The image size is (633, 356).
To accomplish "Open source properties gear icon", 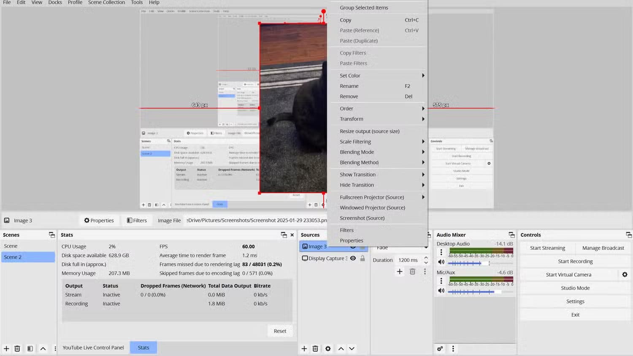I will (x=328, y=348).
